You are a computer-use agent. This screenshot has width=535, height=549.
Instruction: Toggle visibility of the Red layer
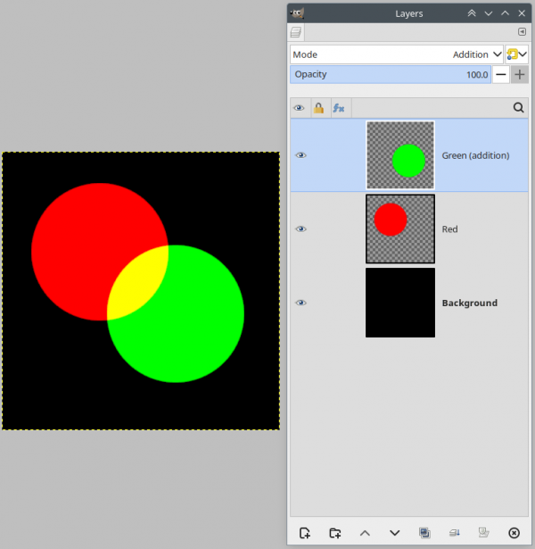(300, 229)
